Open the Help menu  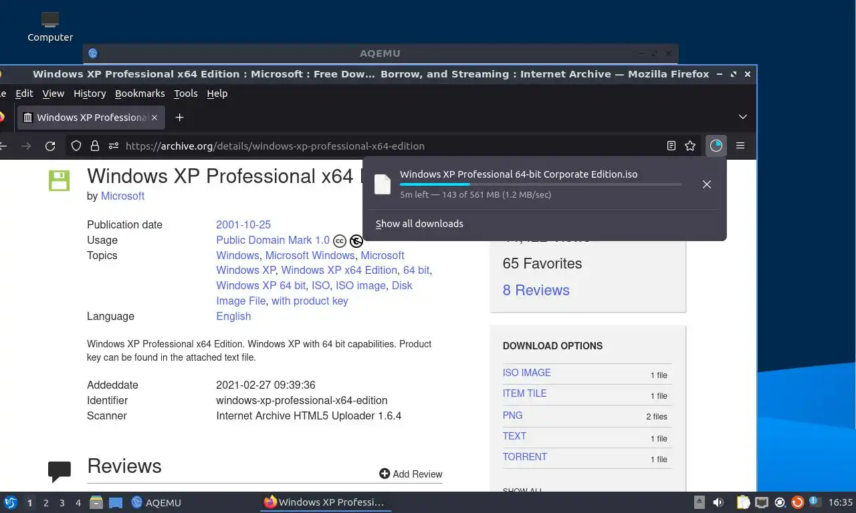(x=217, y=94)
